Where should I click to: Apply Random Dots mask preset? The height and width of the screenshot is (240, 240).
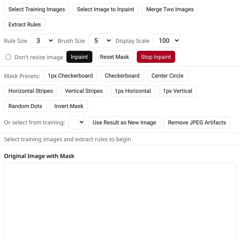click(x=25, y=106)
